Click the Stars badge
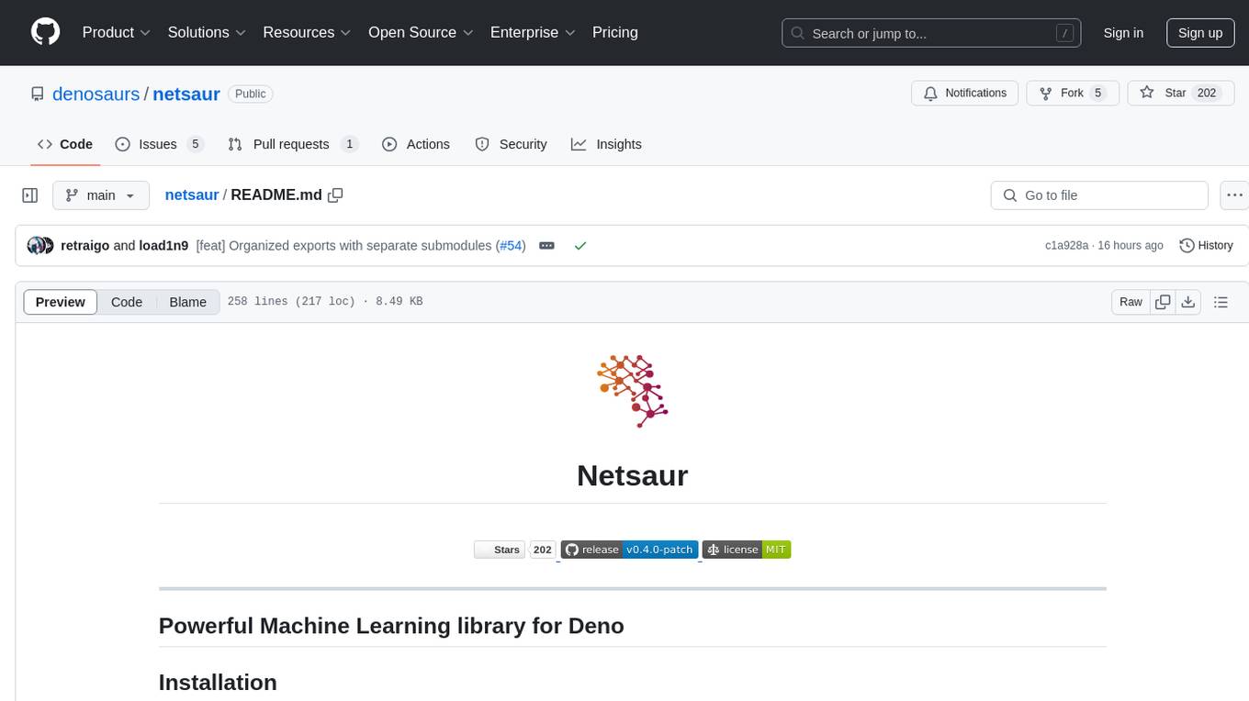Screen dimensions: 1249x701 513,550
